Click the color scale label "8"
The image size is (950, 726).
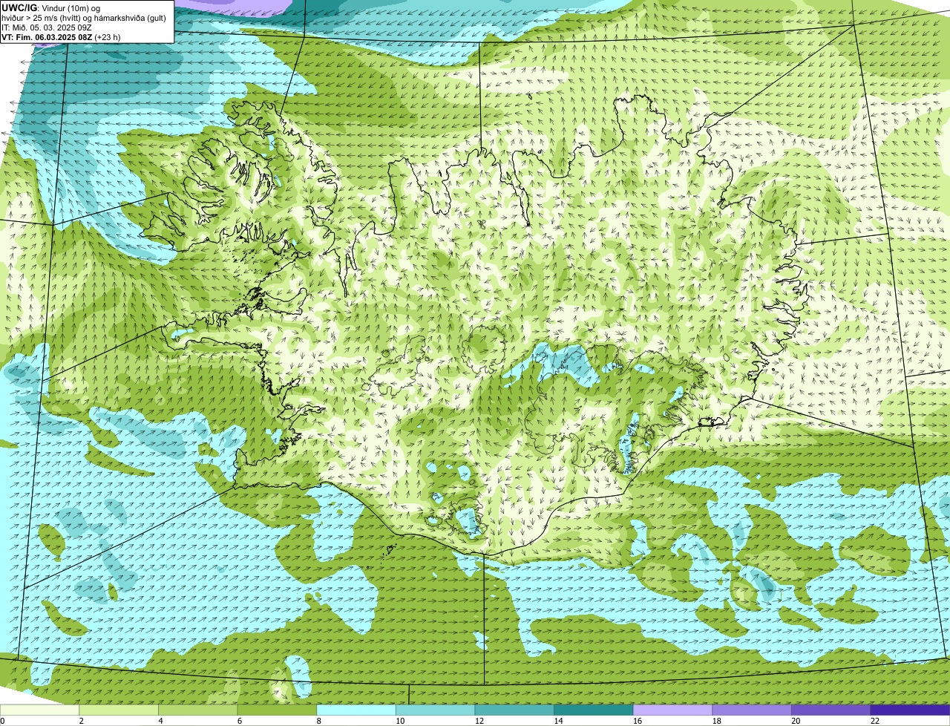[318, 721]
